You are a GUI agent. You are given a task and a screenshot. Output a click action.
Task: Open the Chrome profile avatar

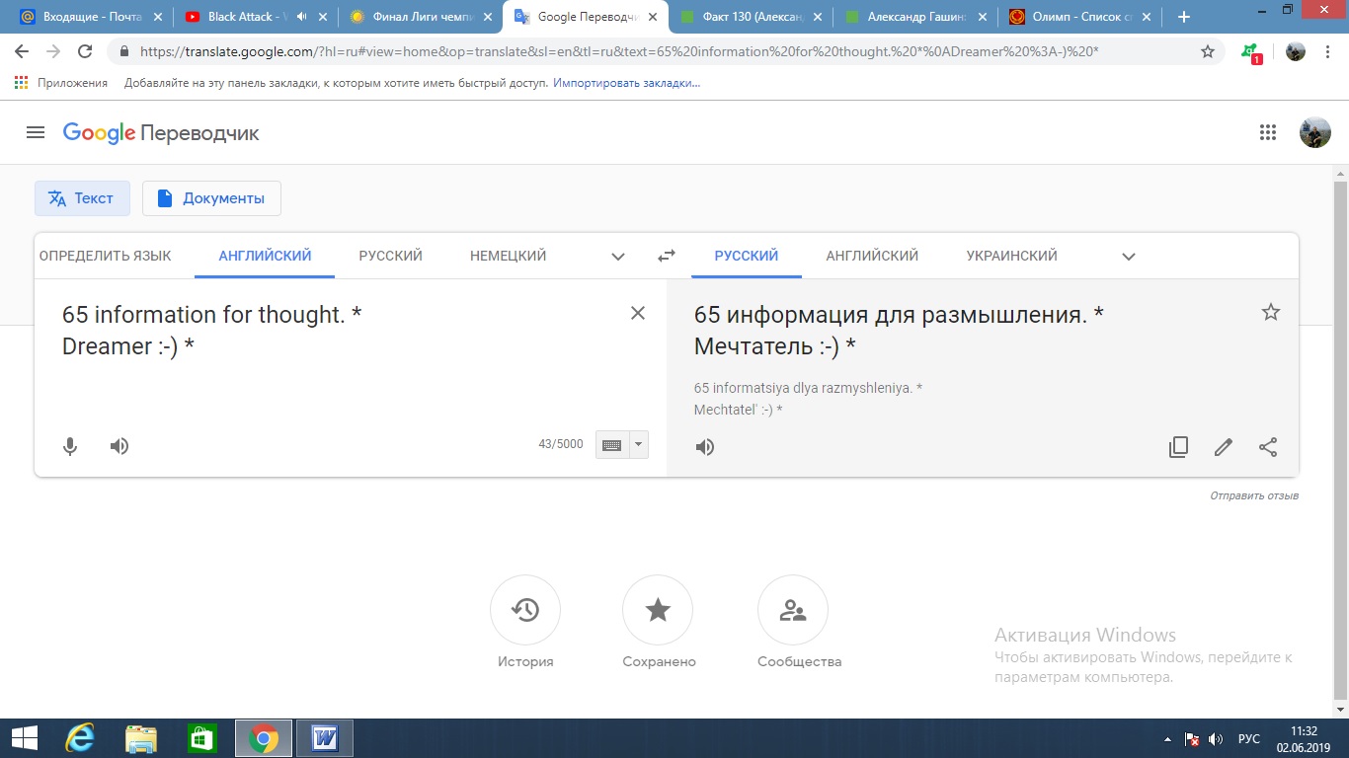[x=1296, y=51]
